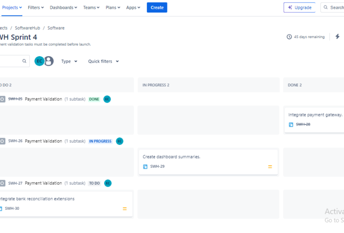This screenshot has height=233, width=344.
Task: Open the Integrate payment gateway card
Action: [x=314, y=120]
